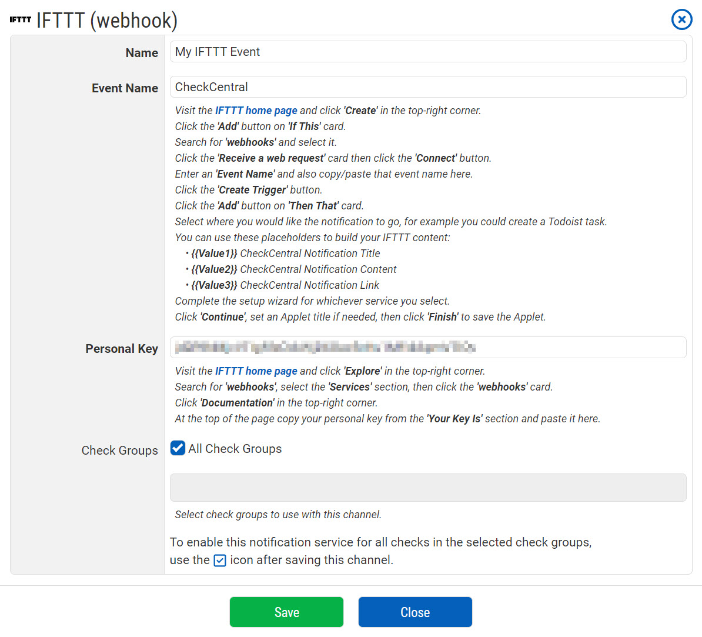This screenshot has width=702, height=637.
Task: Focus the Name field containing 'My IFTTT Event'
Action: click(x=427, y=52)
